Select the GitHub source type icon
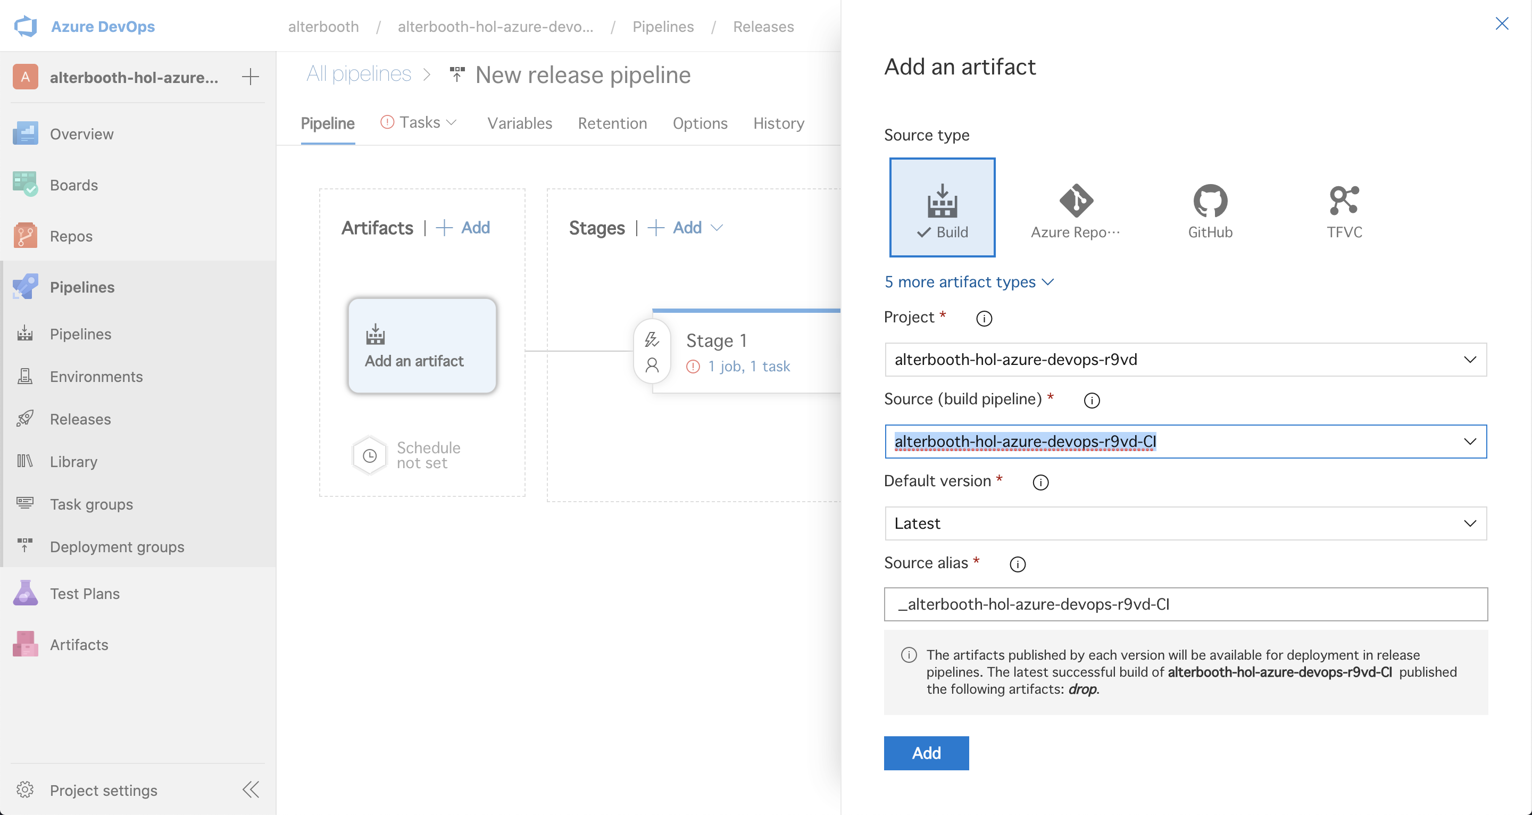This screenshot has width=1532, height=815. coord(1210,201)
